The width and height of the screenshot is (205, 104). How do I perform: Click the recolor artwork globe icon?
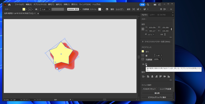(x=107, y=9)
